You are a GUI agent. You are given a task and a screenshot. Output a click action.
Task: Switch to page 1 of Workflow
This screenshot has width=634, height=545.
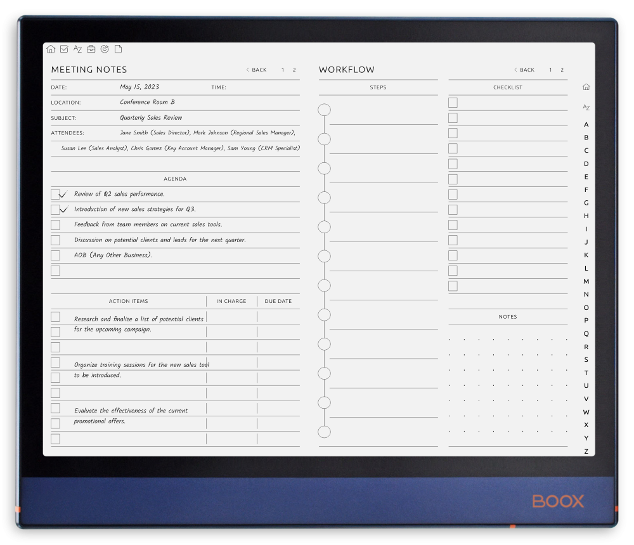click(550, 70)
